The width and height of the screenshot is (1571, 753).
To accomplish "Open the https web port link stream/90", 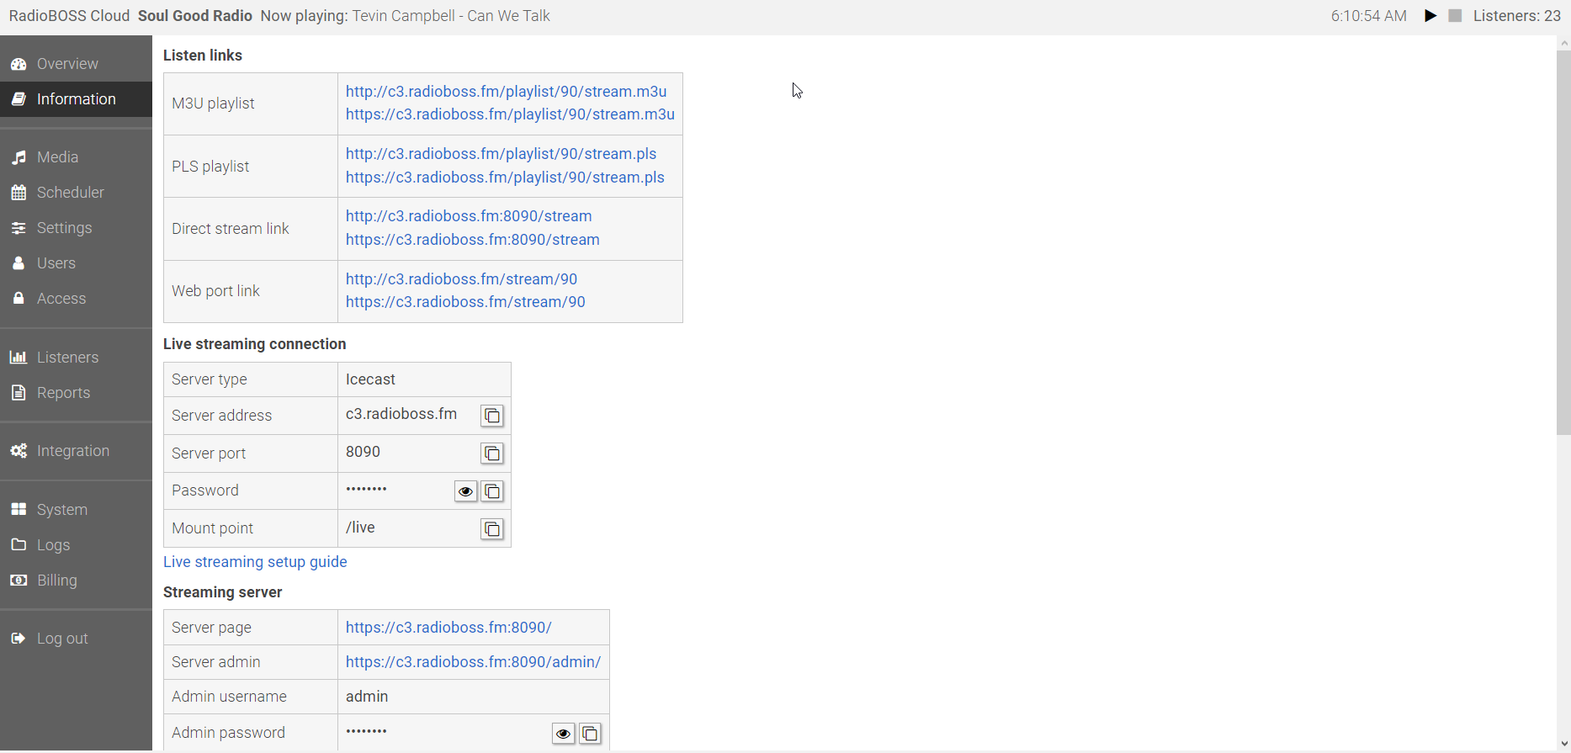I will coord(465,302).
